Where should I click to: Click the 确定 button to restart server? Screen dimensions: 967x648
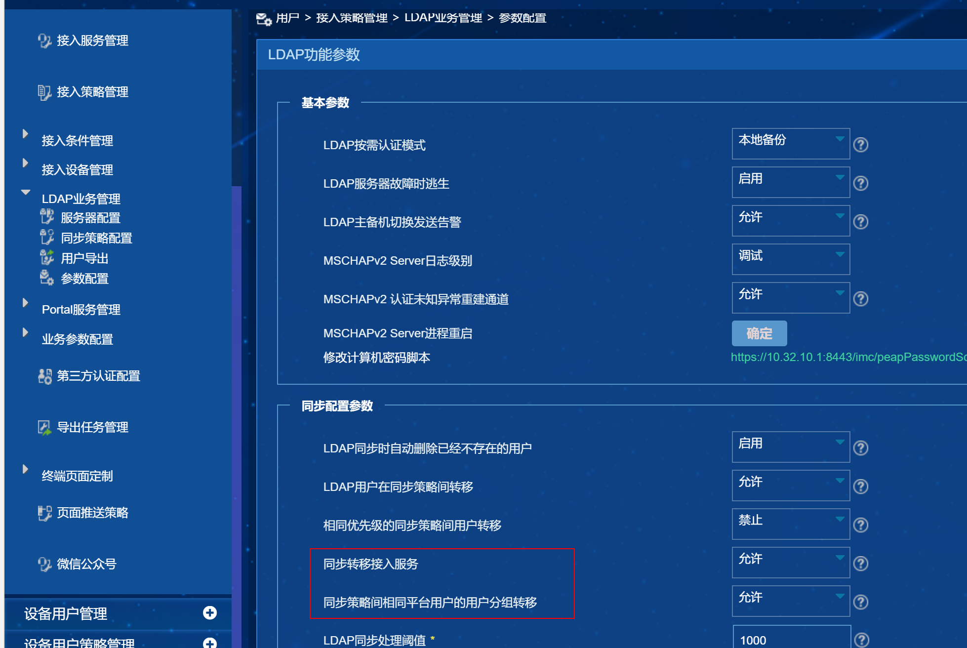pos(759,333)
